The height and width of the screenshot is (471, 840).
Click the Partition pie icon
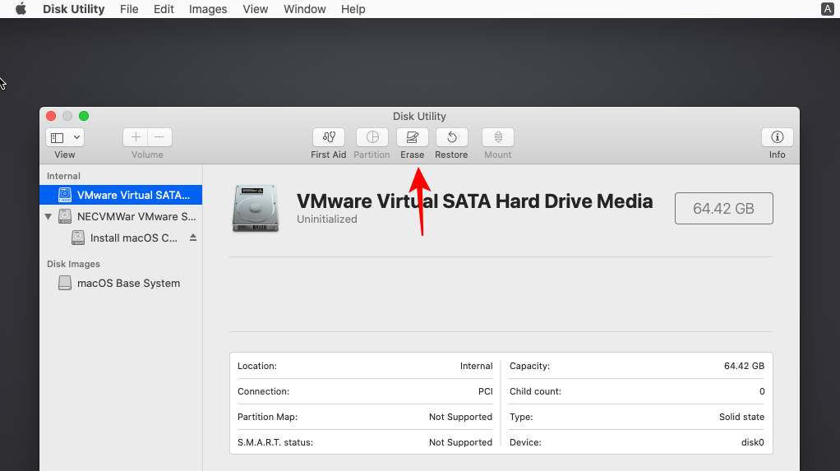[372, 137]
